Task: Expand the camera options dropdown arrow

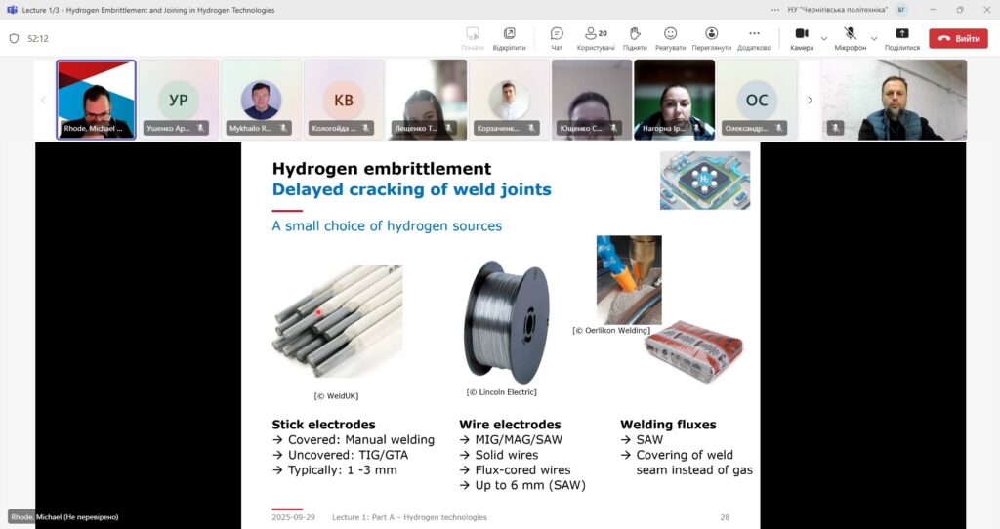Action: 824,39
